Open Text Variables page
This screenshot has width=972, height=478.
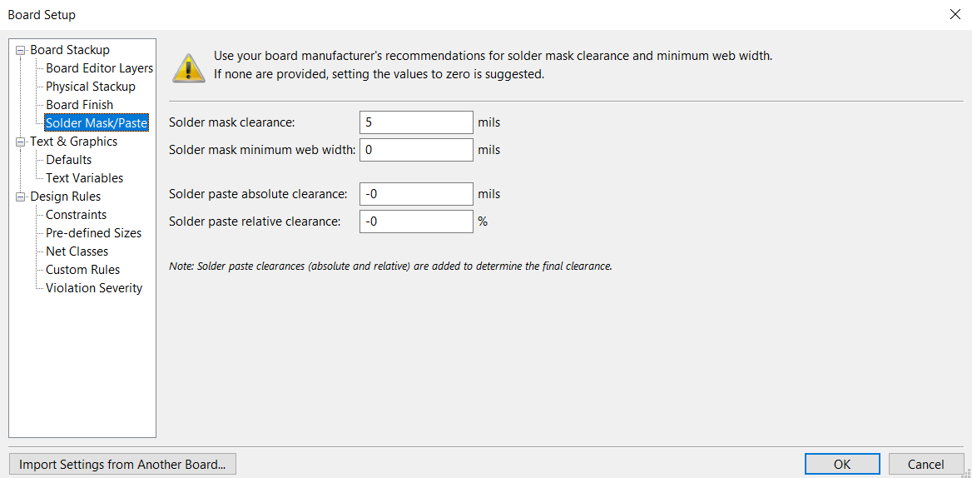(84, 178)
